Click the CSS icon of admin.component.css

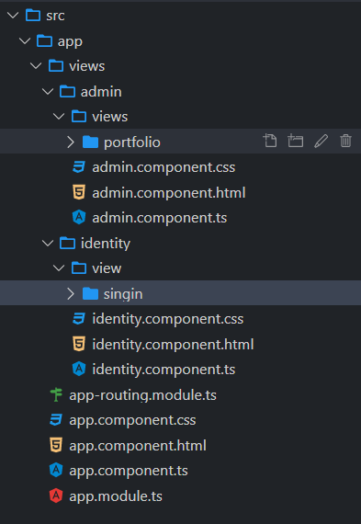(79, 166)
